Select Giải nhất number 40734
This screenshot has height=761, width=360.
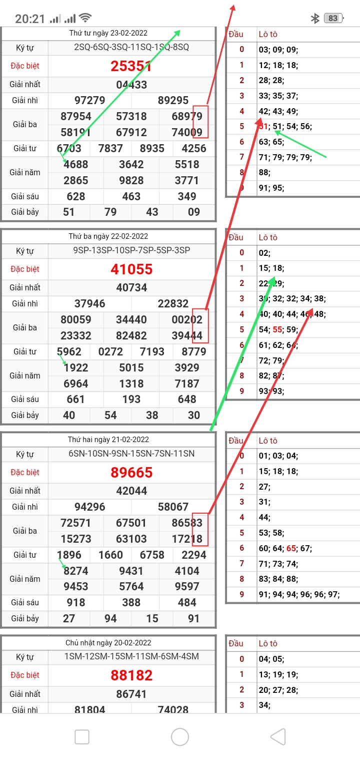(x=131, y=288)
